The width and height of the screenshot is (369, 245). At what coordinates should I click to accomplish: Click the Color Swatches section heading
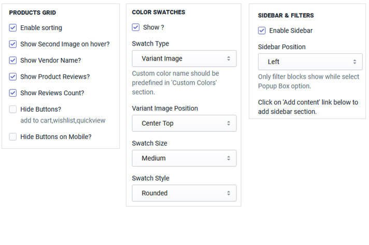pyautogui.click(x=159, y=12)
